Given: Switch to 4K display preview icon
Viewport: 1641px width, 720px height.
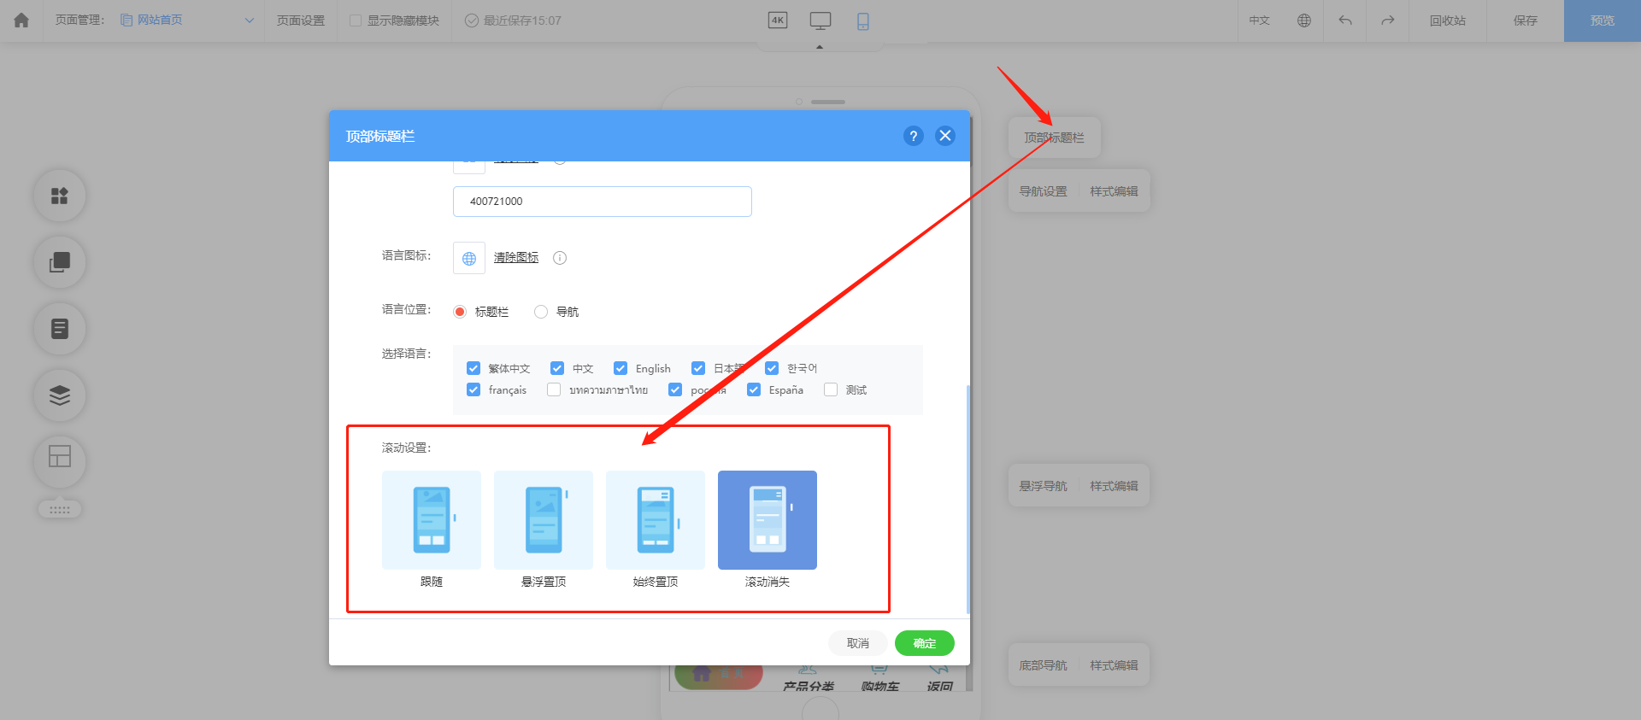Looking at the screenshot, I should coord(778,20).
